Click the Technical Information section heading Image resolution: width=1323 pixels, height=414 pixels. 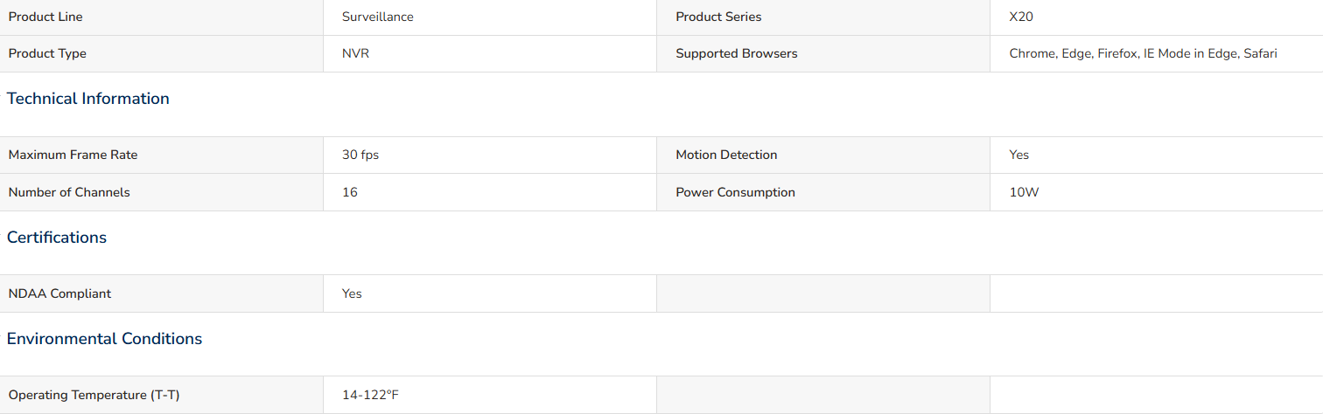click(88, 99)
